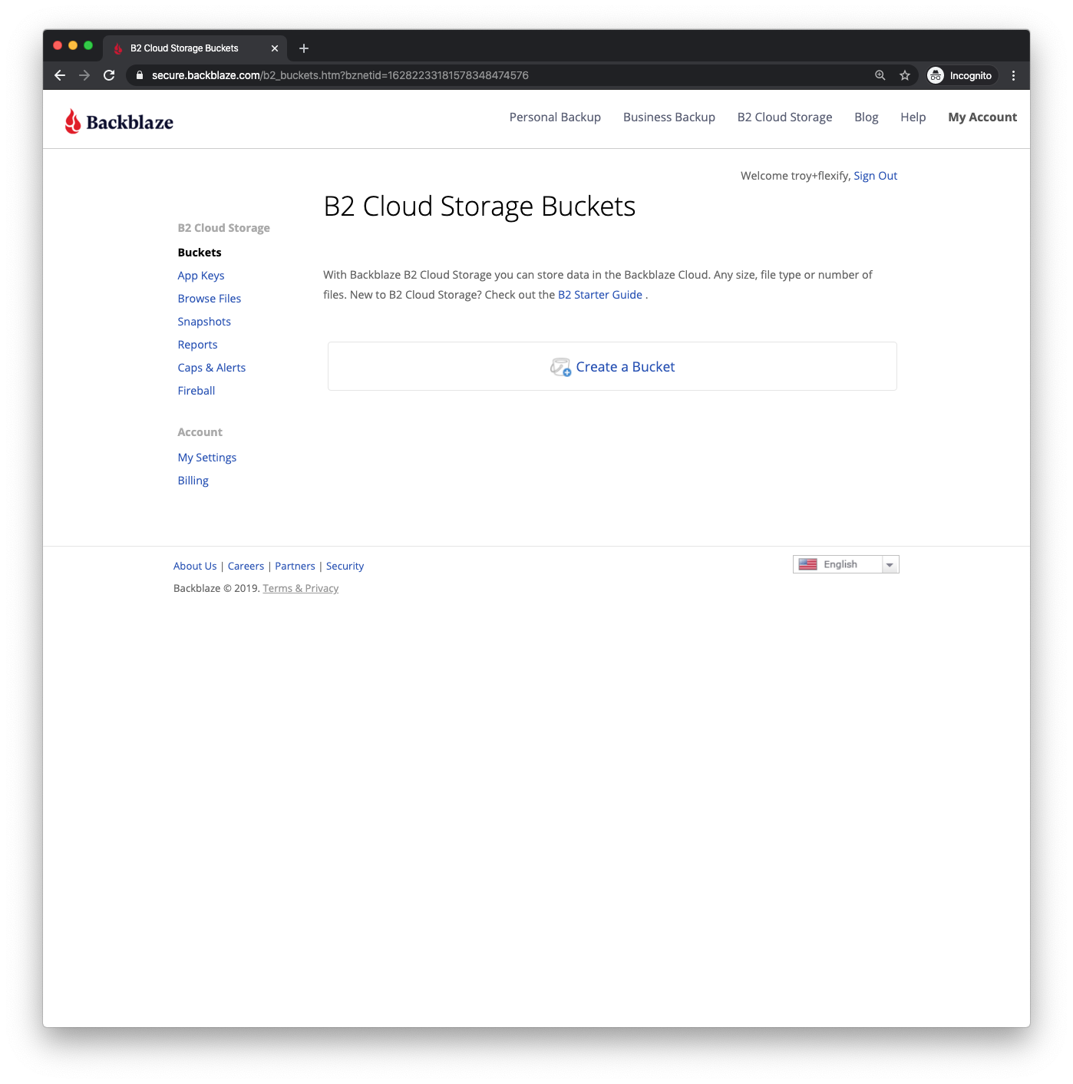The width and height of the screenshot is (1073, 1084).
Task: Open Reports in the sidebar
Action: pos(197,345)
